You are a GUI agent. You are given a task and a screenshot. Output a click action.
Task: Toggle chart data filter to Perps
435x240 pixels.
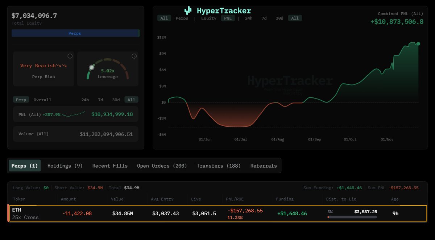[182, 18]
